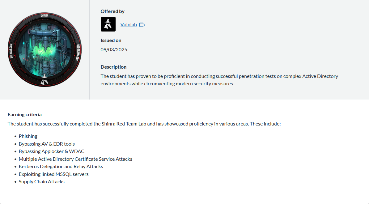Click the wizard emblem at the badge bottom
The image size is (369, 204).
coord(44,79)
